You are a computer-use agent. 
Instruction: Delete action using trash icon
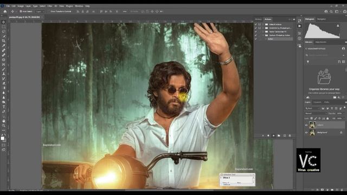290,135
